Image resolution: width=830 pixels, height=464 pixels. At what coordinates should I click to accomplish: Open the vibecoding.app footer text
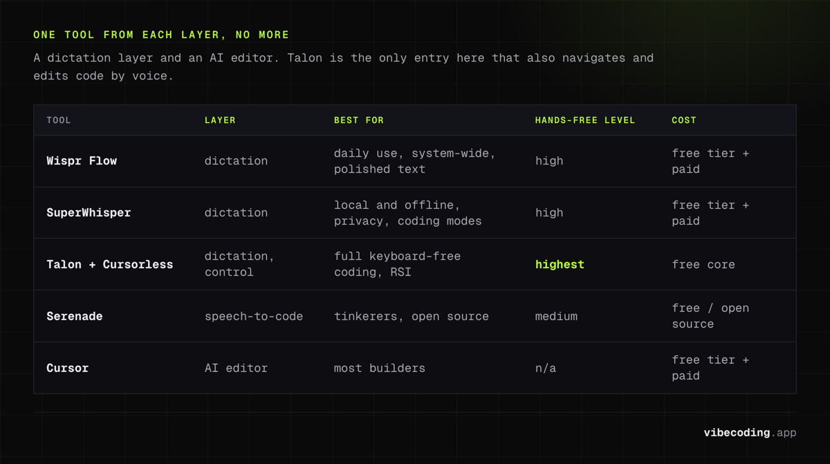coord(750,433)
